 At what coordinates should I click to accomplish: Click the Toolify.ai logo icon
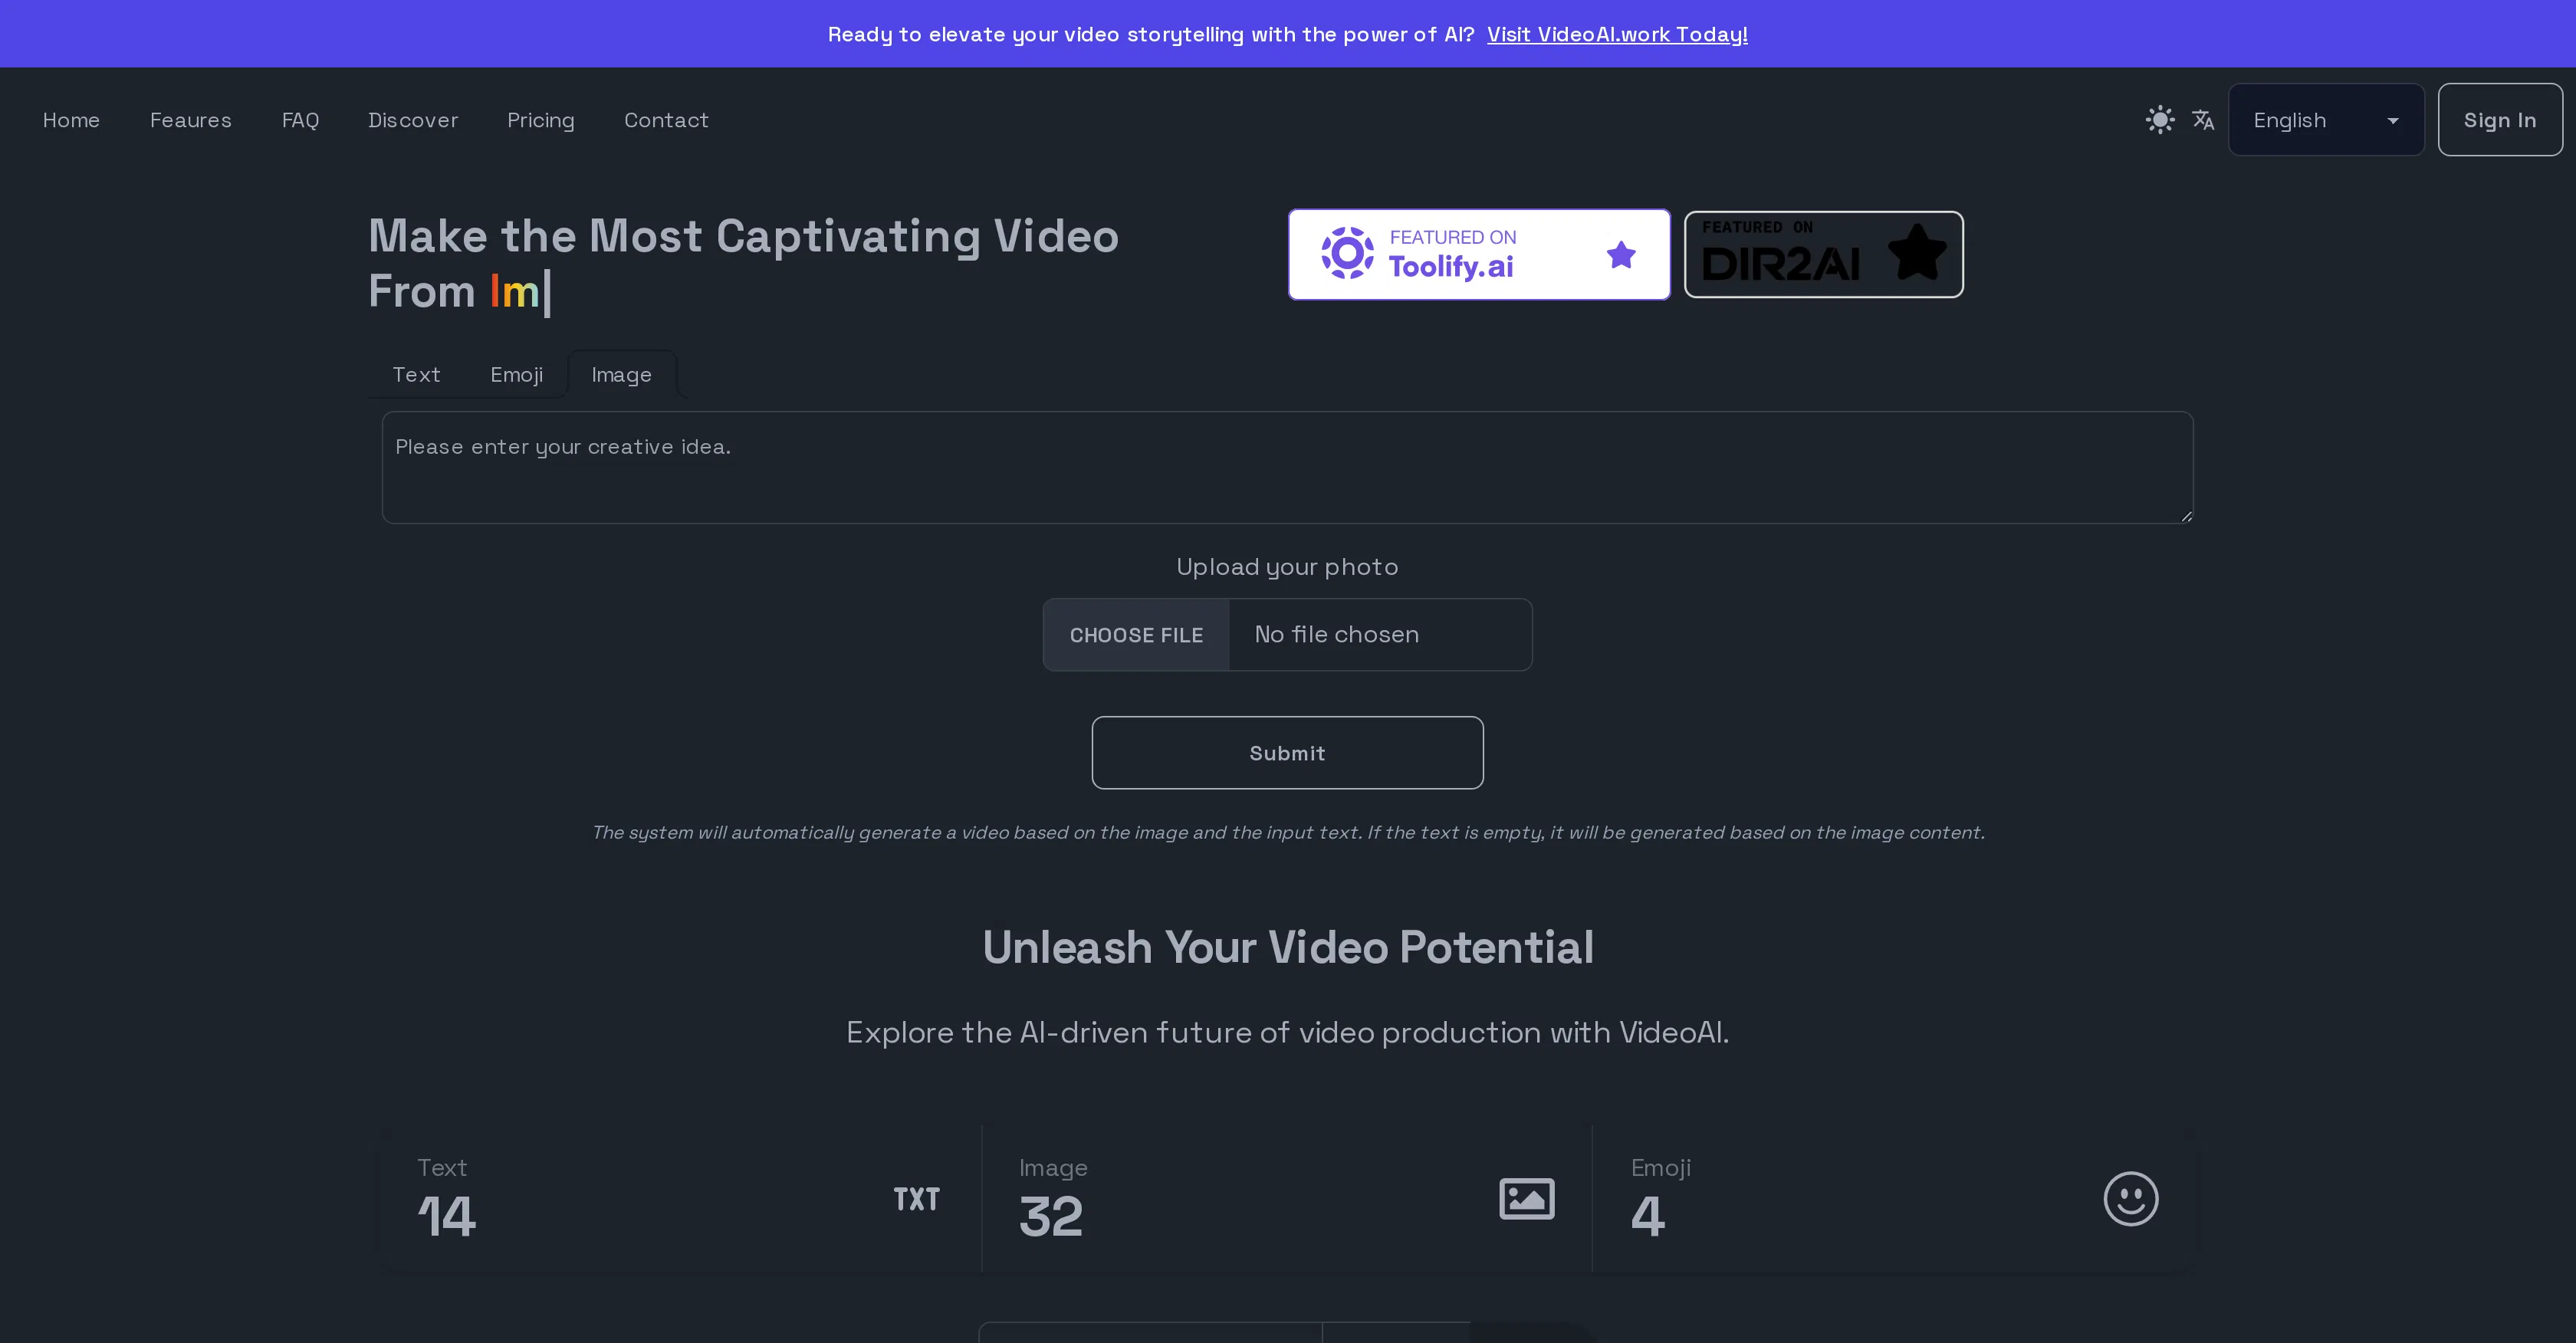point(1347,253)
